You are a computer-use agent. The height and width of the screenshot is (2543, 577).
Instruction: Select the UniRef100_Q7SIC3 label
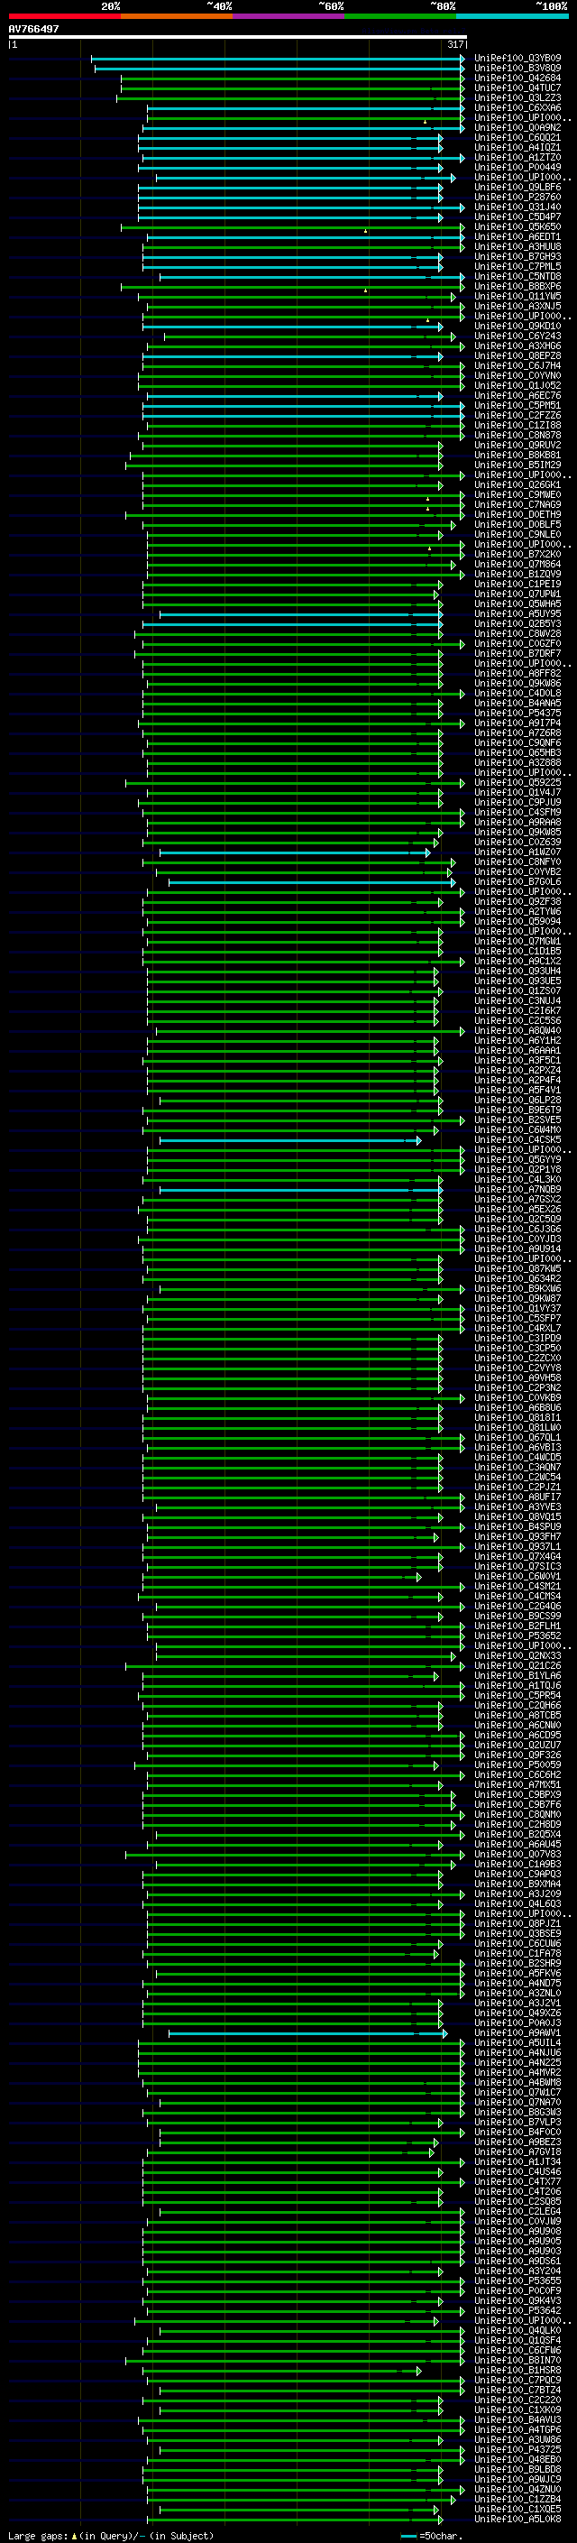pos(517,1567)
